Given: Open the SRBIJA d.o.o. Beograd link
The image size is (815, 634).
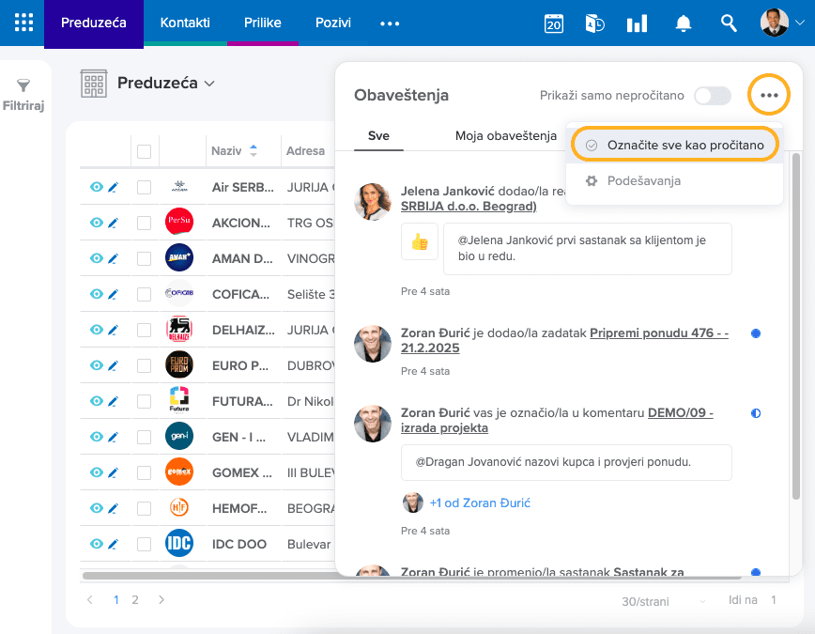Looking at the screenshot, I should 469,206.
